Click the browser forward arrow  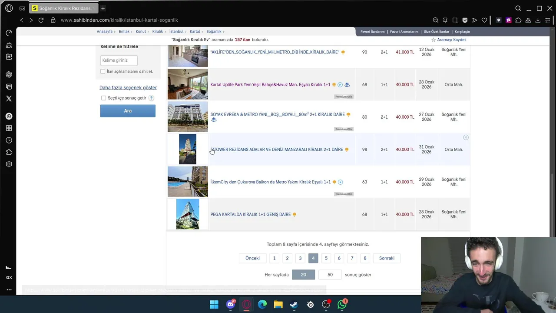pos(31,20)
